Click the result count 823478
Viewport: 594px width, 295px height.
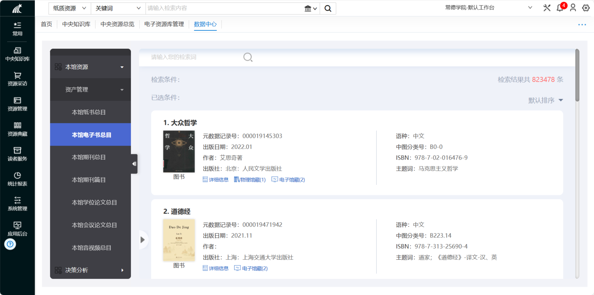click(543, 80)
